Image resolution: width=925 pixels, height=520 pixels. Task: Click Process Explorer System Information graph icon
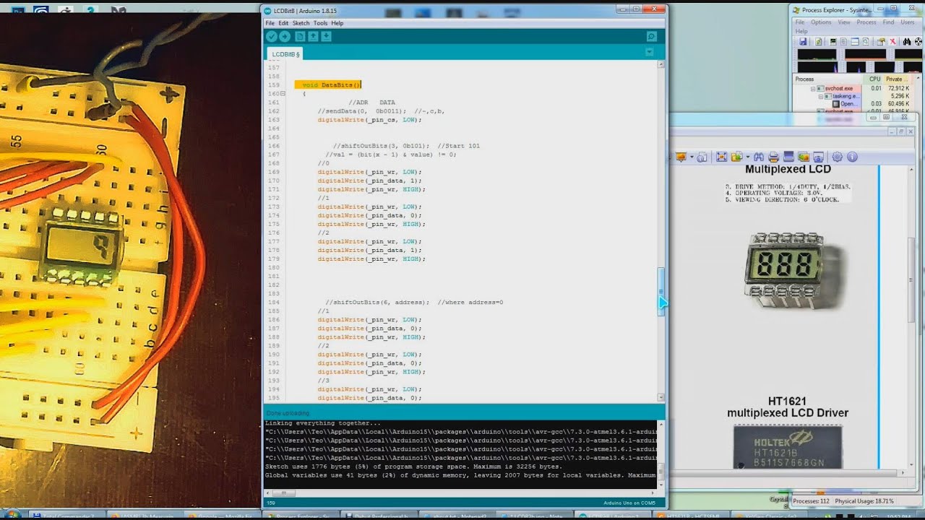[833, 42]
